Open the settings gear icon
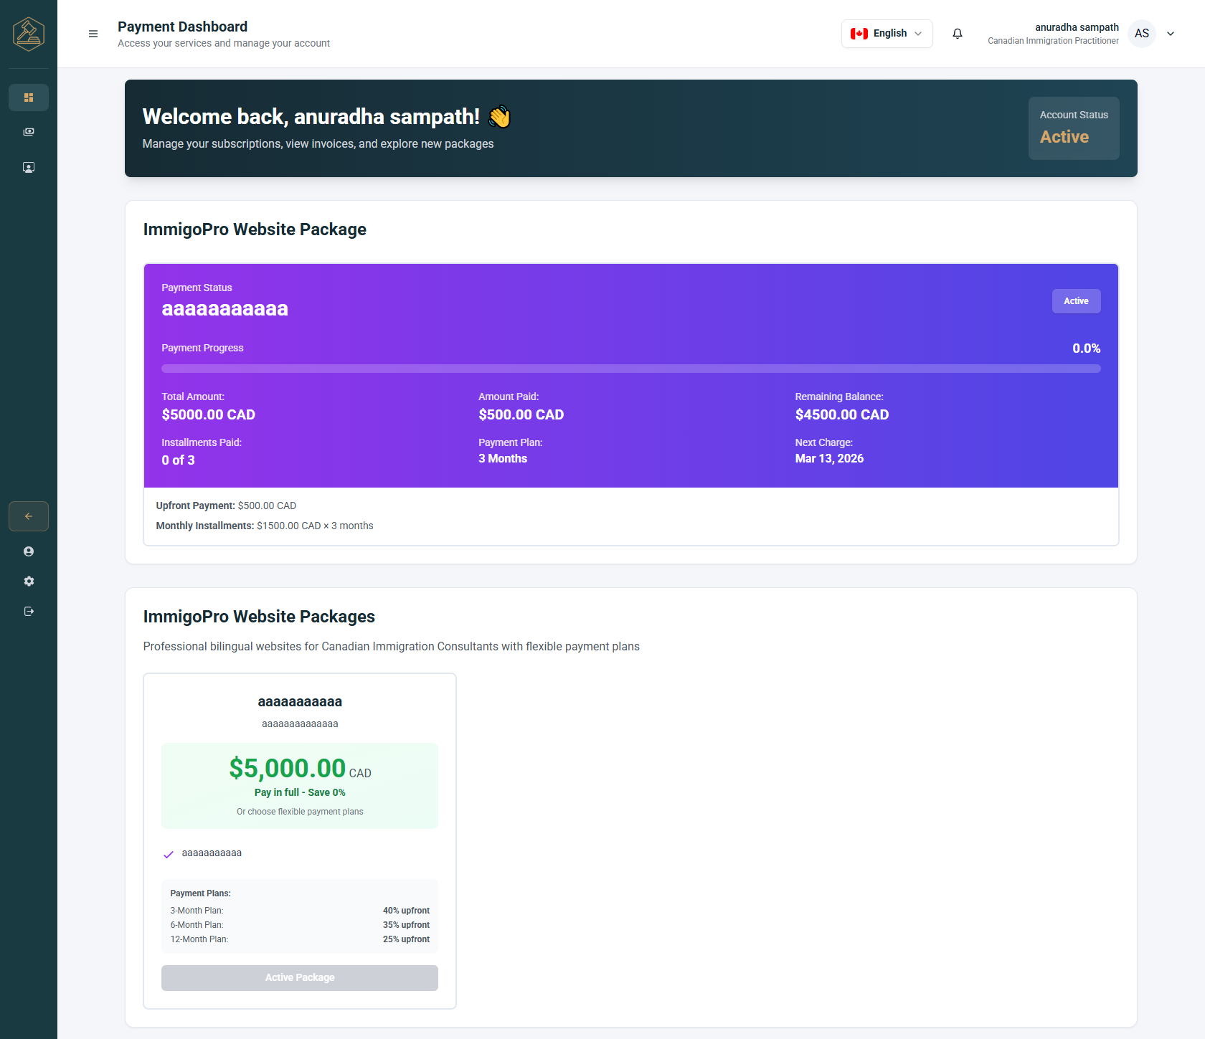The height and width of the screenshot is (1039, 1205). point(29,582)
